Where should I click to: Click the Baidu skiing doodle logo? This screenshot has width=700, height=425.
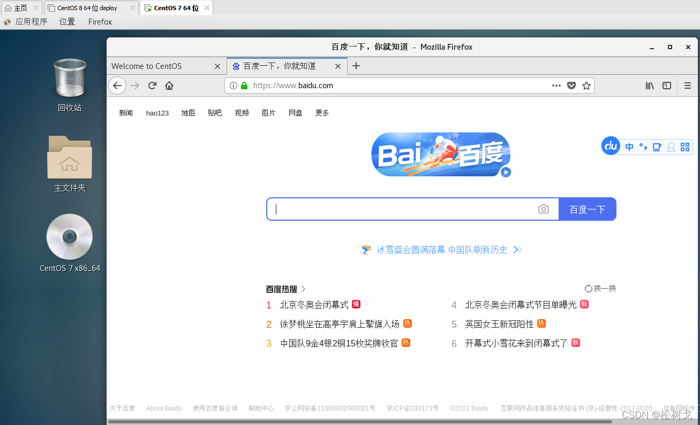pyautogui.click(x=441, y=154)
